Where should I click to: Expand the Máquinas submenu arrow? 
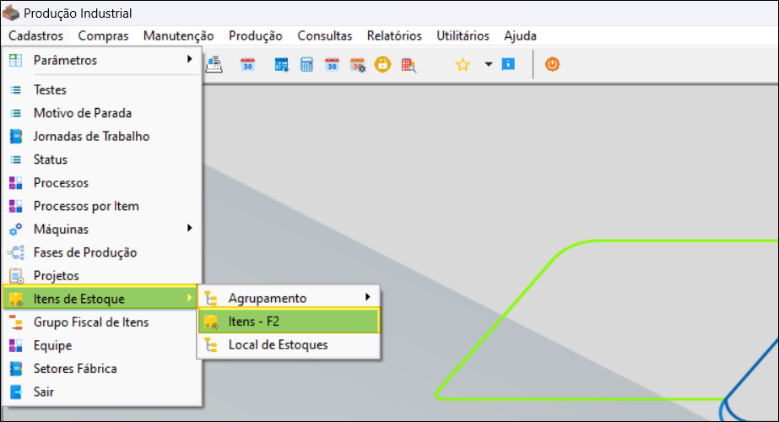[189, 228]
